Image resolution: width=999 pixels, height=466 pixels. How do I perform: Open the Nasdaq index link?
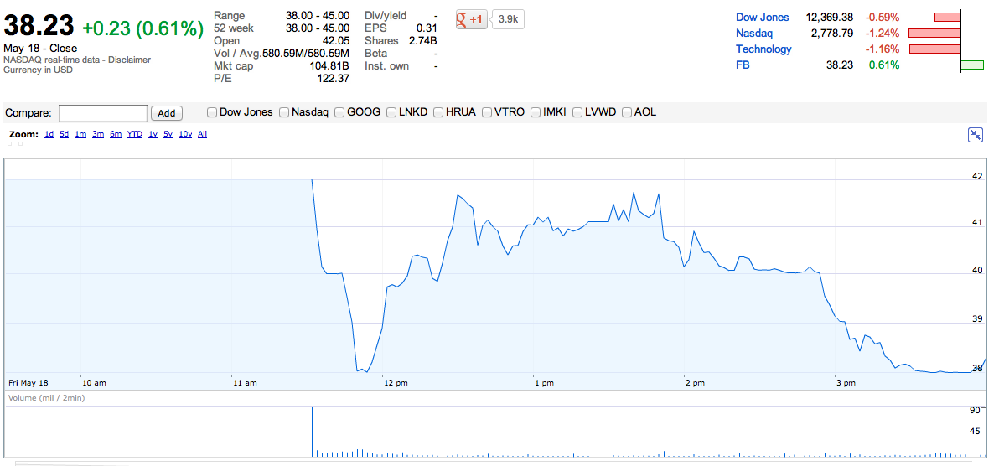click(x=753, y=34)
